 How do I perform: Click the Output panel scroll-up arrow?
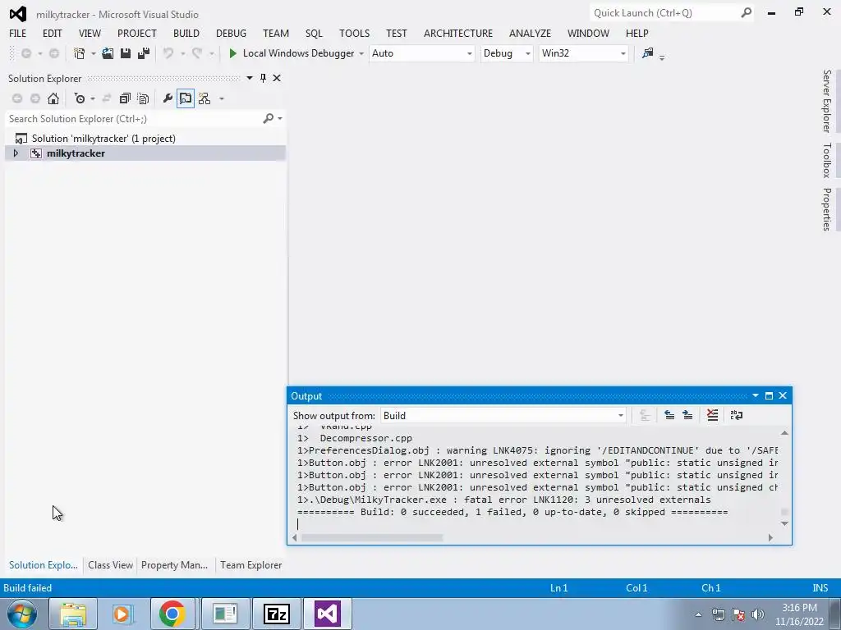(784, 433)
